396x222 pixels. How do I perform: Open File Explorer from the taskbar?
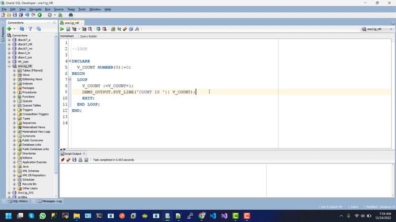[x=77, y=216]
